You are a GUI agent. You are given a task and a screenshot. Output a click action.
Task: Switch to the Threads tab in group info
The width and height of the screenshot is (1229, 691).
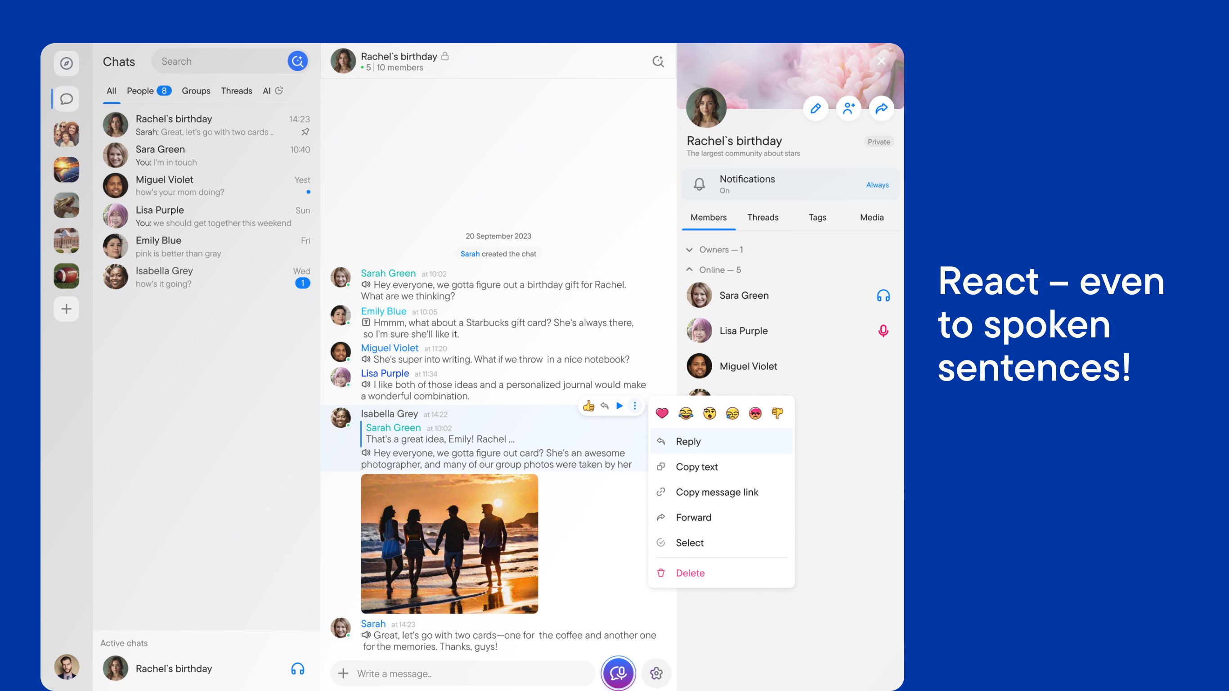(763, 217)
